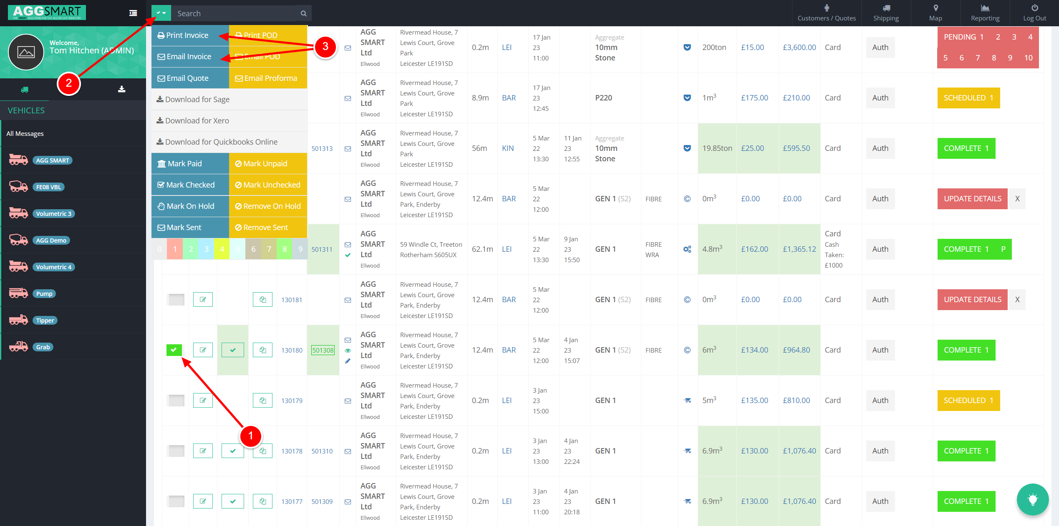Select Mark Unchecked
The width and height of the screenshot is (1059, 526).
click(268, 185)
